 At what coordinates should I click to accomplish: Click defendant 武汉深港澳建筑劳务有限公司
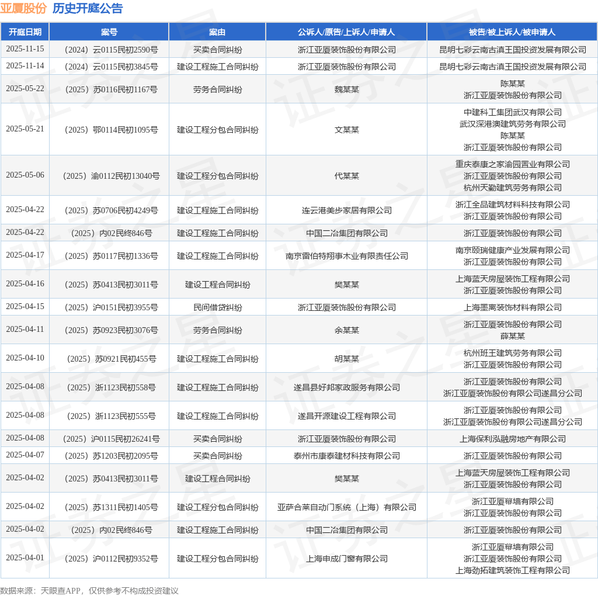513,124
